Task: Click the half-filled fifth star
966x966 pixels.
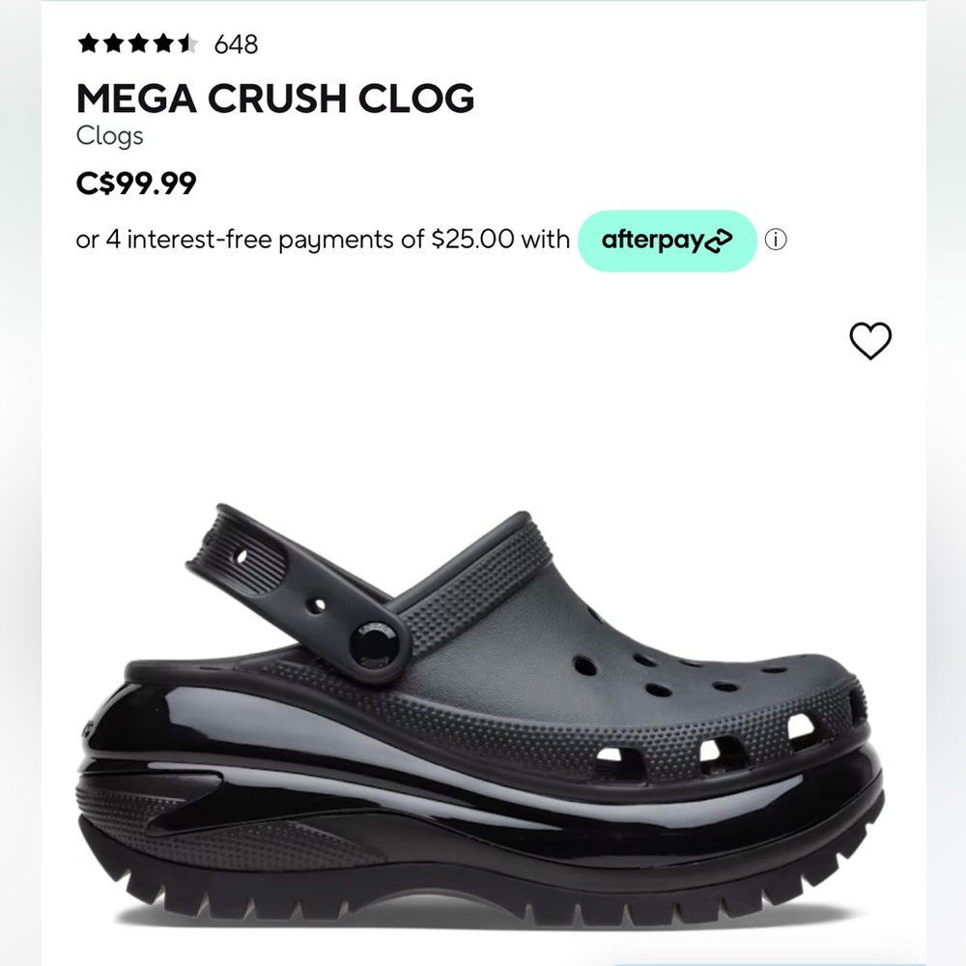Action: (189, 43)
